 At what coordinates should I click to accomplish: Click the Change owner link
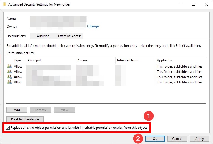point(93,26)
